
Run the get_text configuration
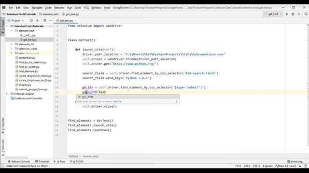pos(287,14)
